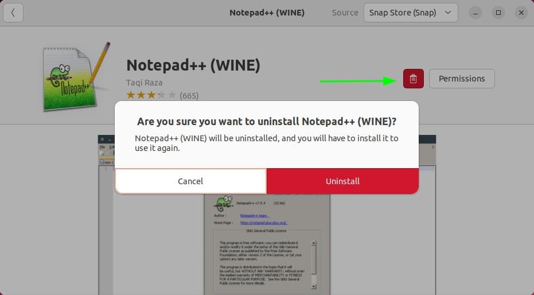Go back using the header back arrow
The width and height of the screenshot is (534, 295).
tap(13, 13)
